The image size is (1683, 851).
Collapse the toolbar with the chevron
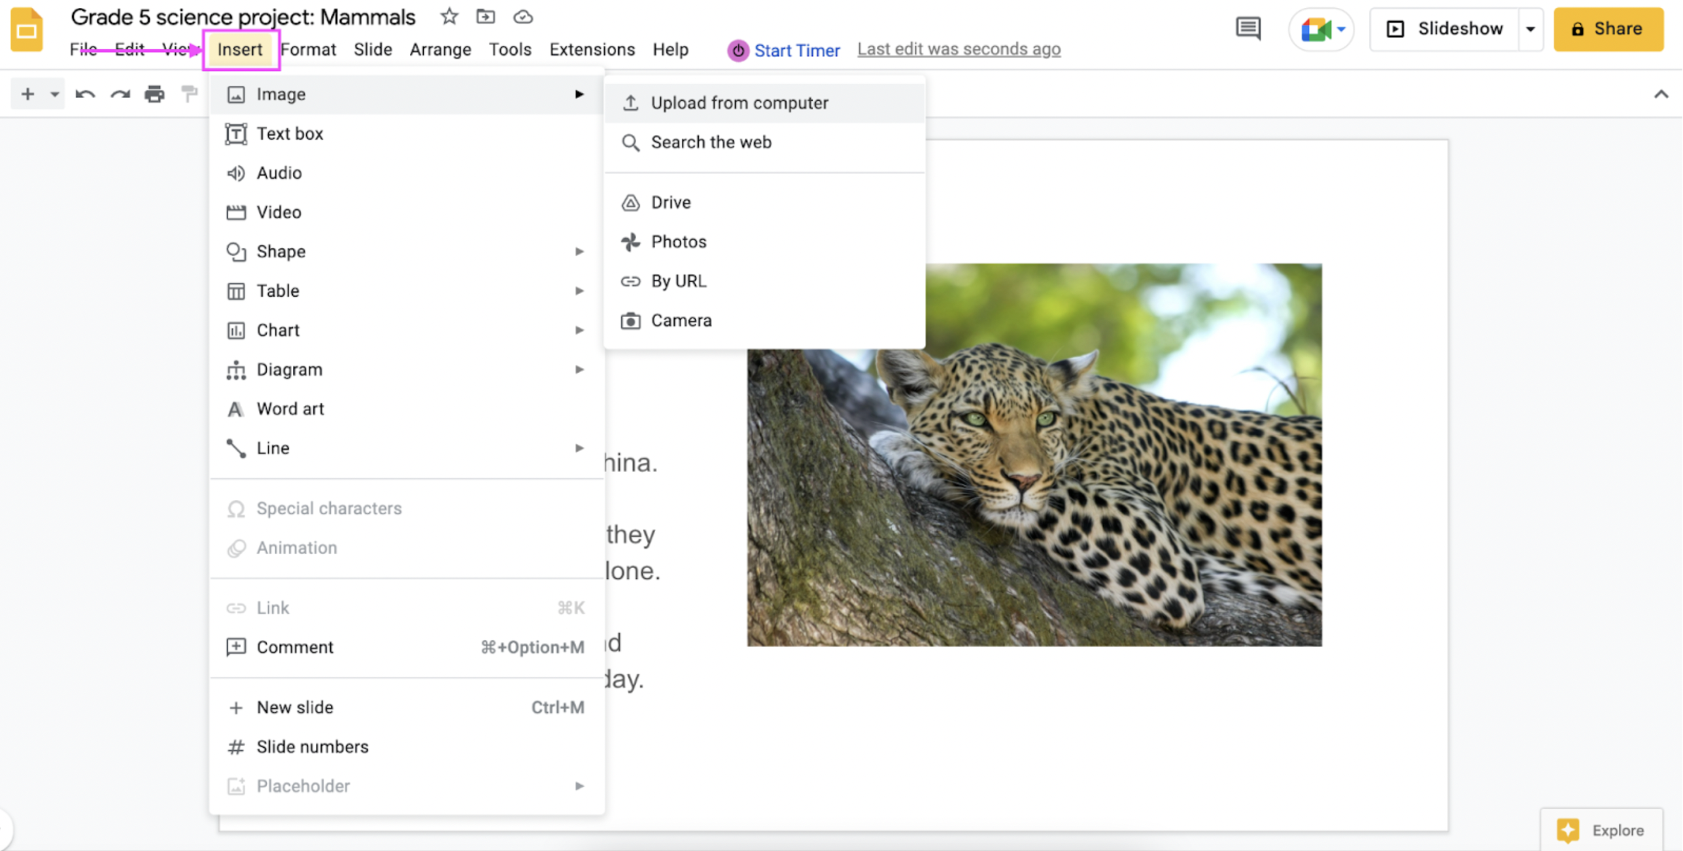pos(1661,94)
